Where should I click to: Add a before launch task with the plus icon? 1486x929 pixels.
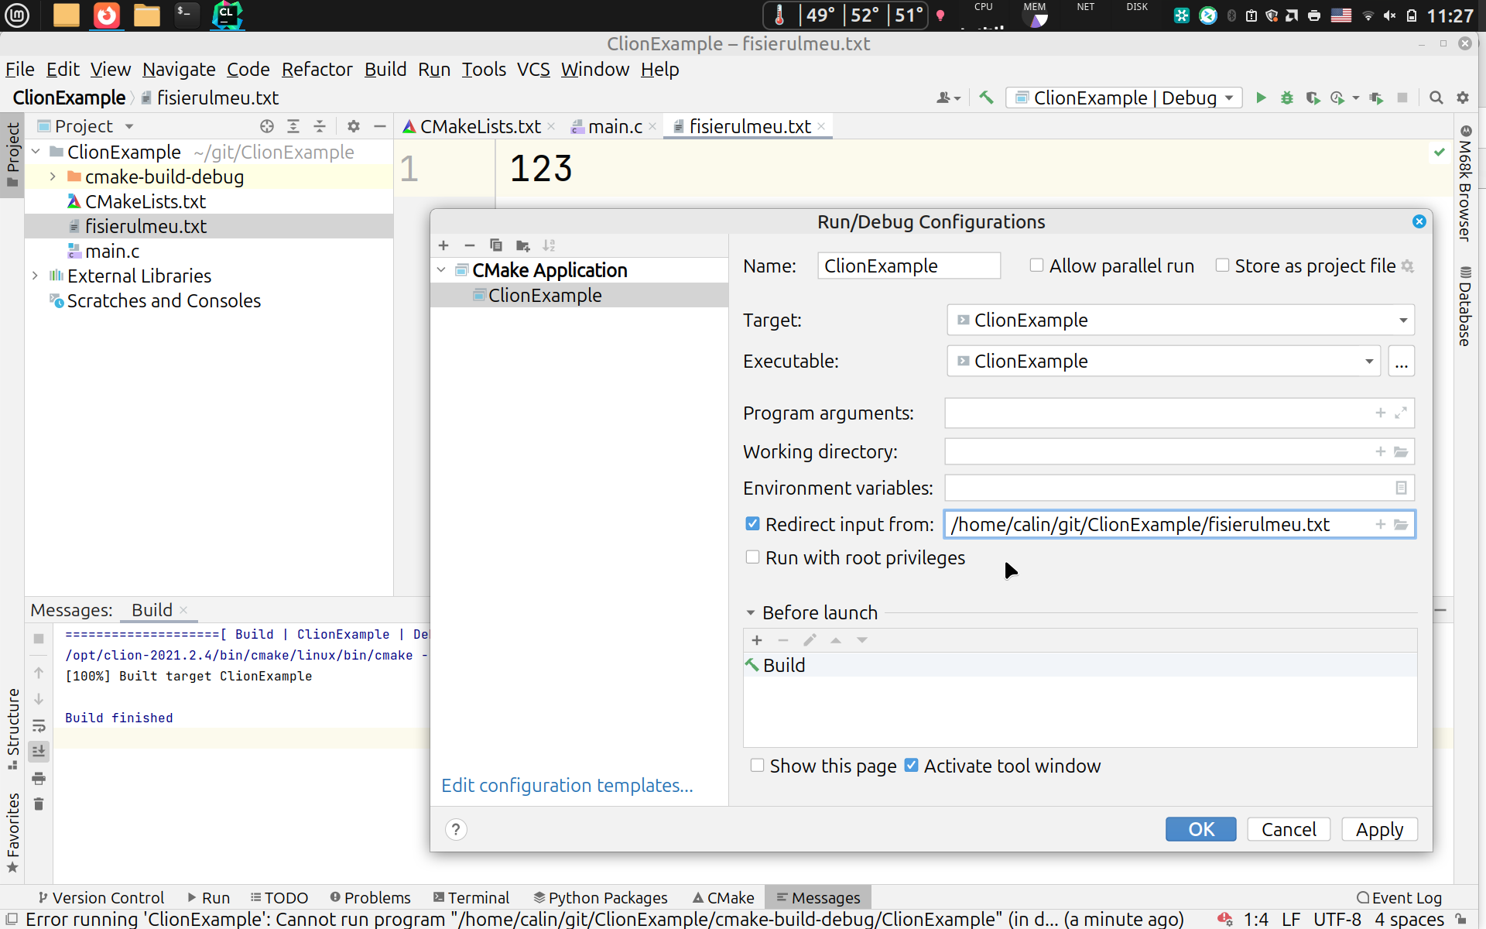click(757, 640)
